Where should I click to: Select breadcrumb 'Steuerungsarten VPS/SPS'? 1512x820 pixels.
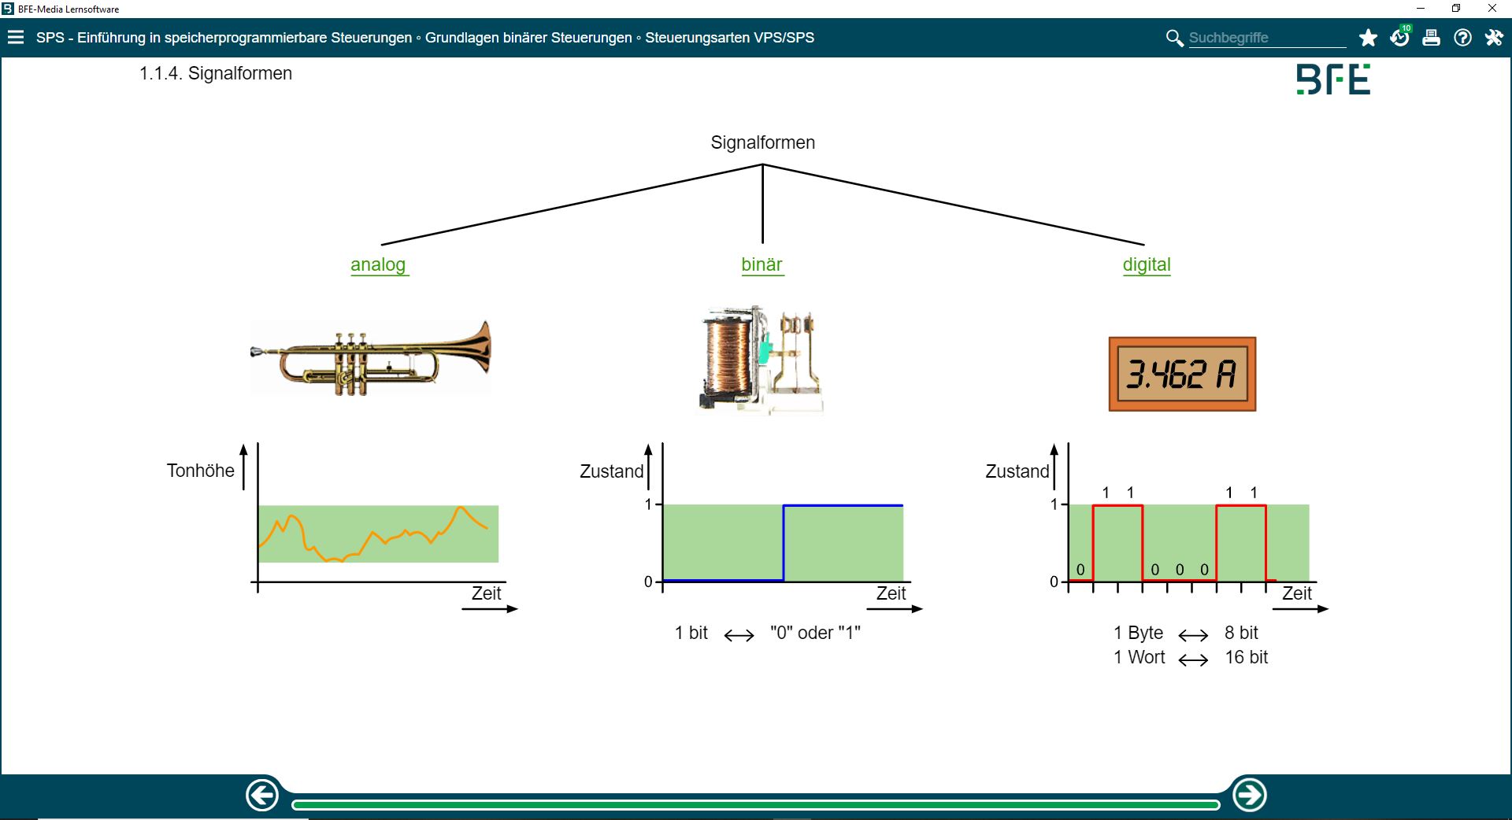pyautogui.click(x=729, y=38)
